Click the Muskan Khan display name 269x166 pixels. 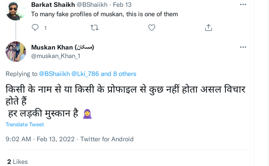(x=63, y=47)
